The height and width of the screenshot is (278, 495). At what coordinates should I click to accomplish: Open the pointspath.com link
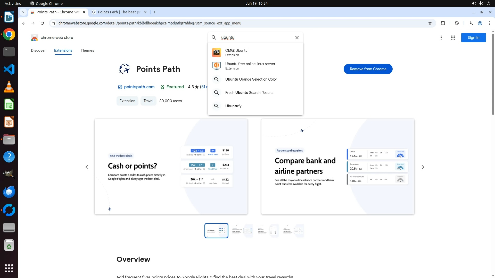(139, 87)
